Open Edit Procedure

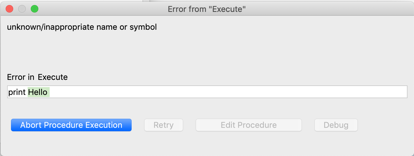click(249, 125)
